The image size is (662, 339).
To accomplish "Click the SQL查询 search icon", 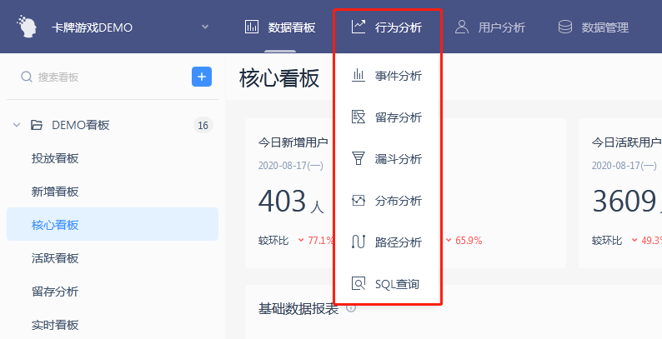I will click(x=359, y=284).
